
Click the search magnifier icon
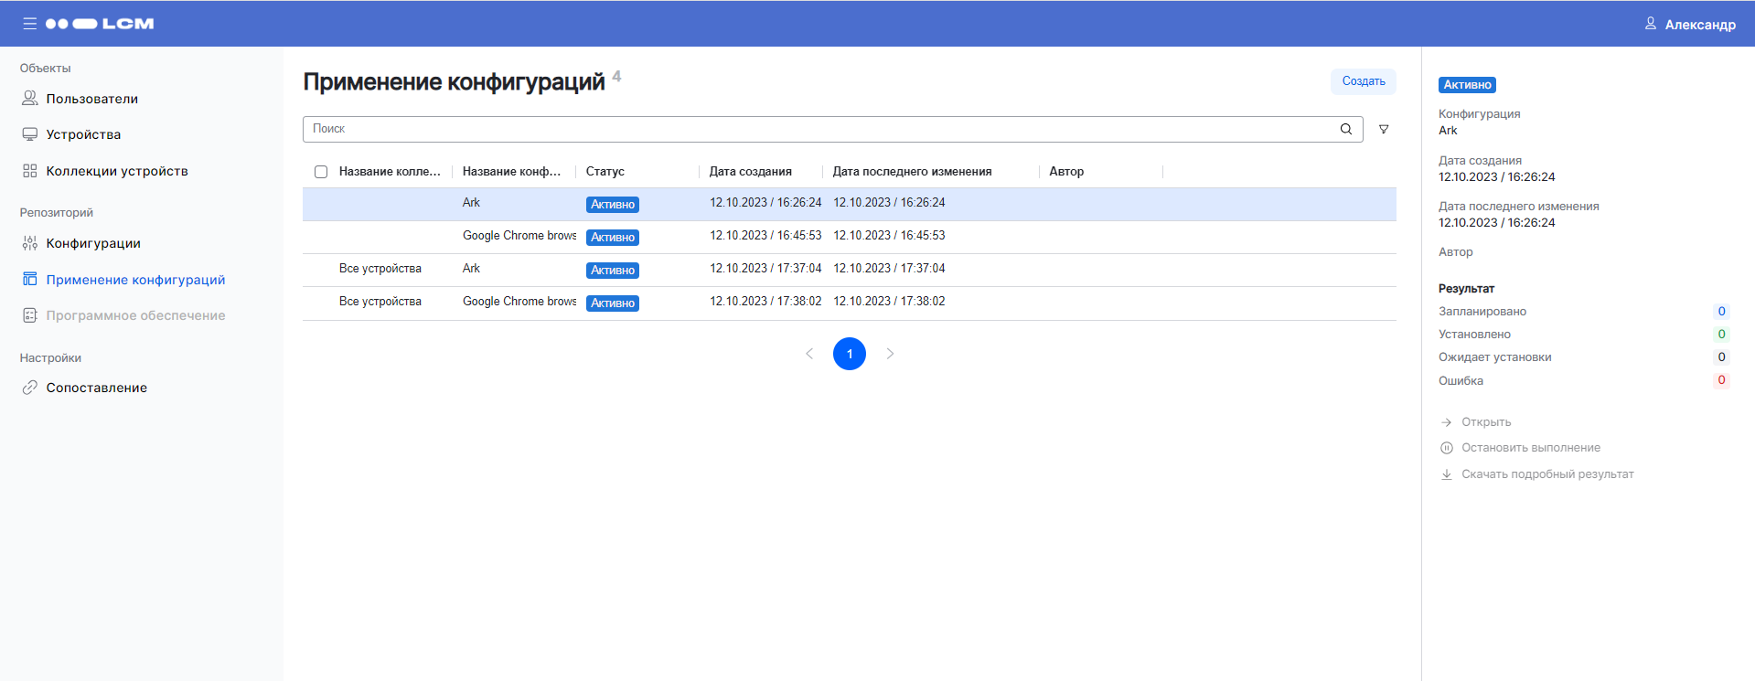click(x=1346, y=129)
